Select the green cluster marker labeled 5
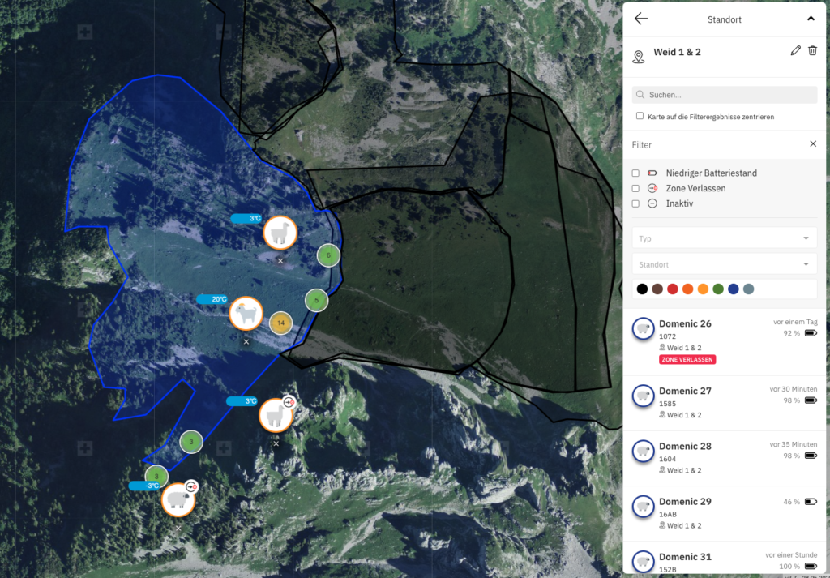This screenshot has height=578, width=830. coord(316,300)
